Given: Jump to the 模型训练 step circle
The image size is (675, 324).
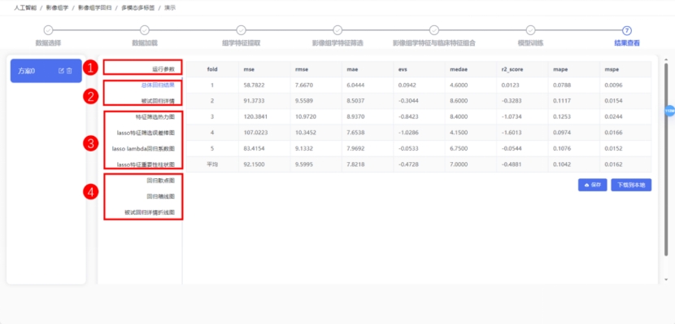Looking at the screenshot, I should pyautogui.click(x=531, y=30).
